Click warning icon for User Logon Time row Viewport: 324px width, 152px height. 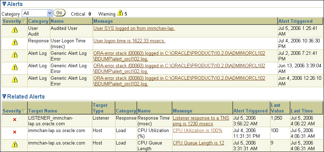(x=14, y=43)
